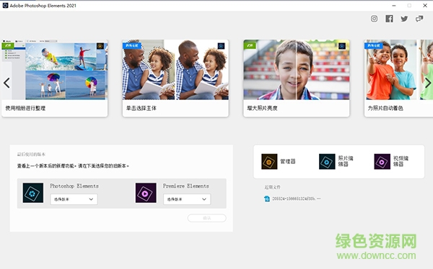Open the select subject card thumbnail

pyautogui.click(x=175, y=70)
